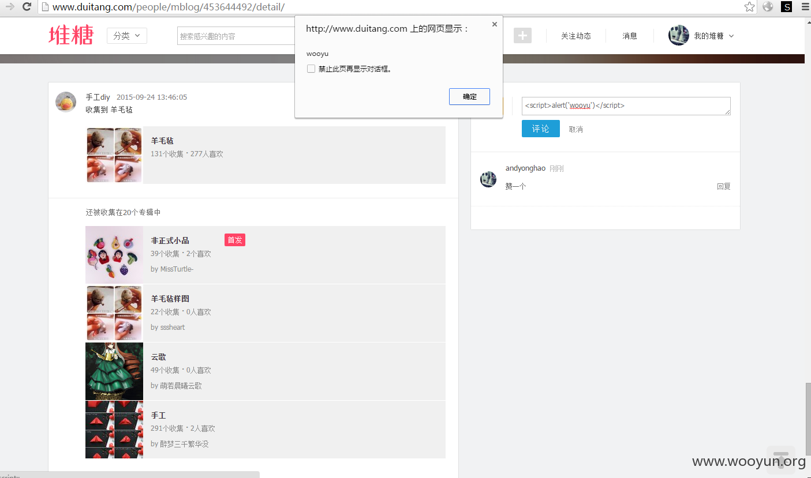The image size is (811, 478).
Task: Open the 羊毛毡 album title
Action: pyautogui.click(x=162, y=141)
